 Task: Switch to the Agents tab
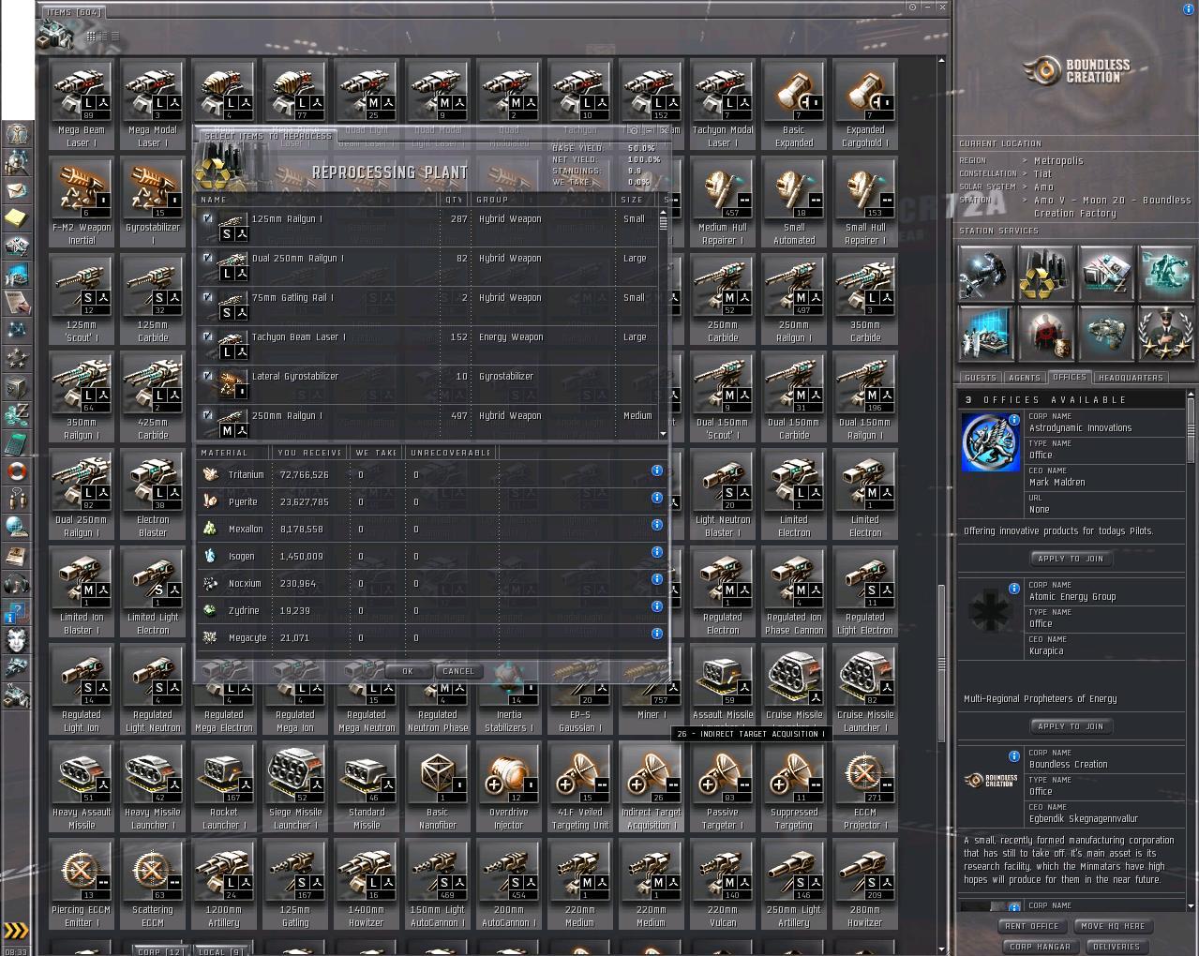tap(1024, 378)
